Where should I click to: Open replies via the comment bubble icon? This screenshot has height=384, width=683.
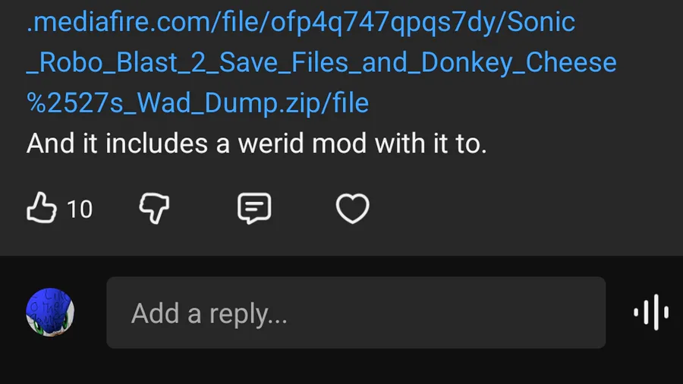click(253, 207)
